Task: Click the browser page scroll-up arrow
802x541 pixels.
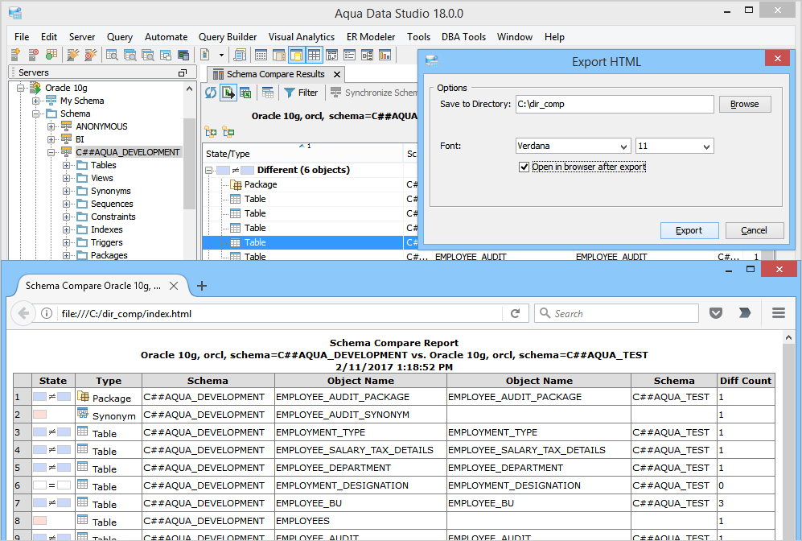Action: coord(788,337)
